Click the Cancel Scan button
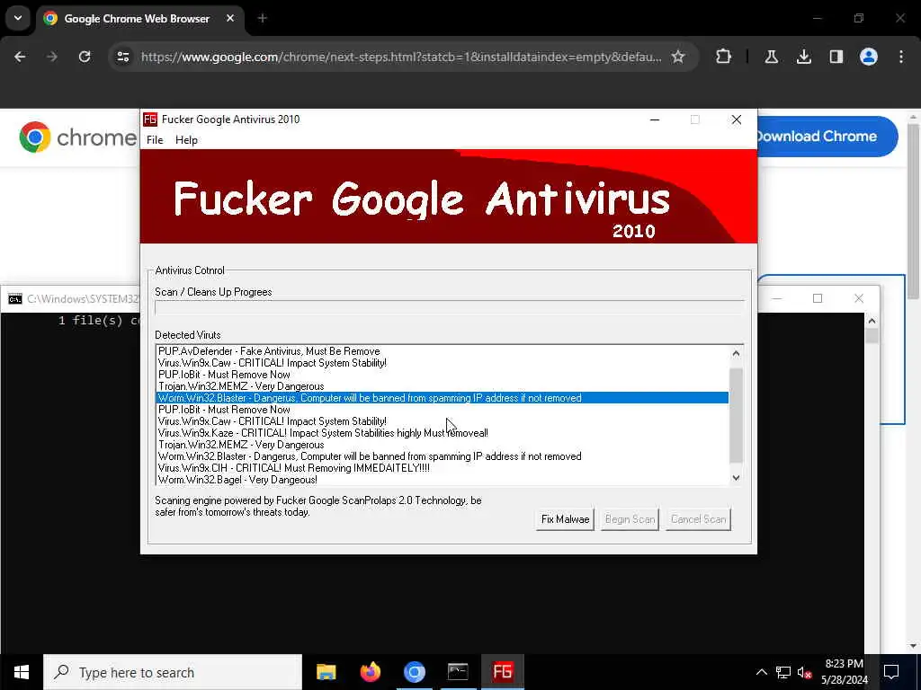921x690 pixels. click(698, 519)
